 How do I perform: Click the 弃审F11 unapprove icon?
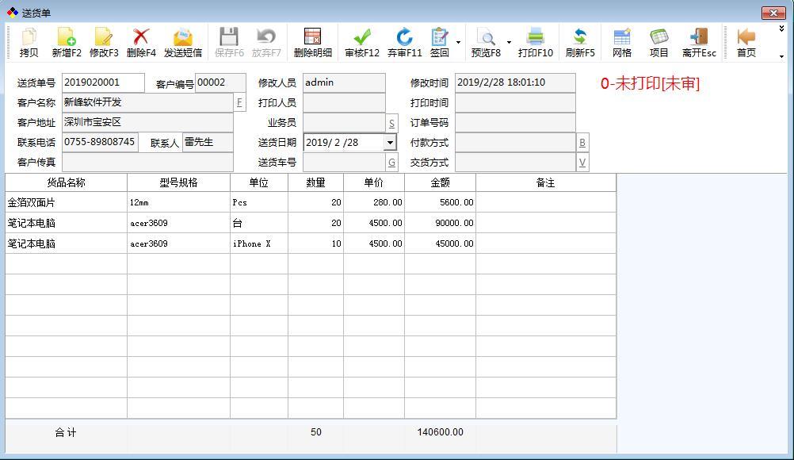pos(404,43)
